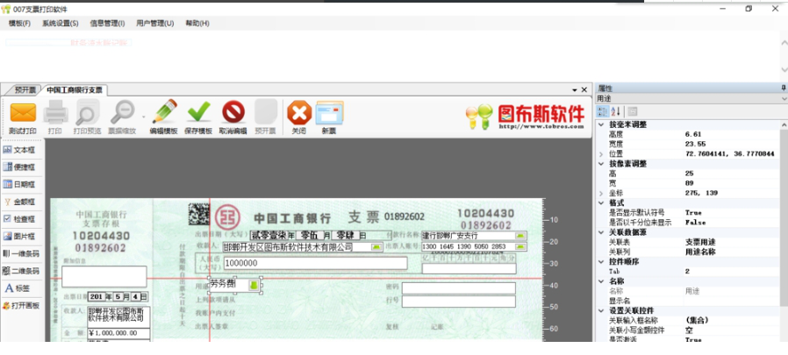Image resolution: width=788 pixels, height=355 pixels.
Task: Open the 用户管理(U) menu
Action: (154, 23)
